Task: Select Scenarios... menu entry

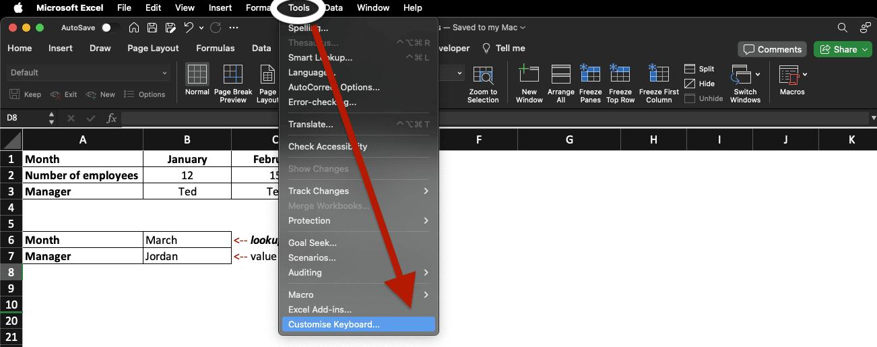Action: [358, 257]
